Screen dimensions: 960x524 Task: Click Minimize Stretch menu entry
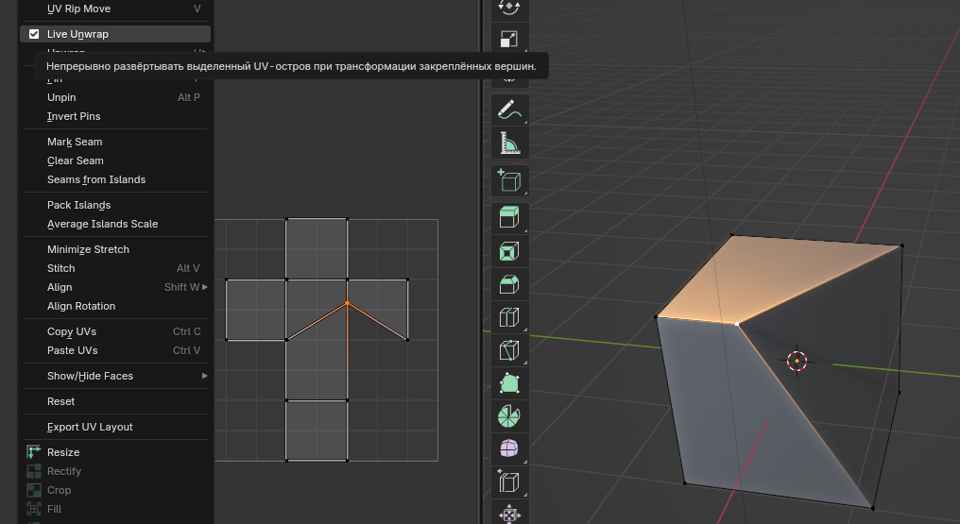[x=88, y=249]
